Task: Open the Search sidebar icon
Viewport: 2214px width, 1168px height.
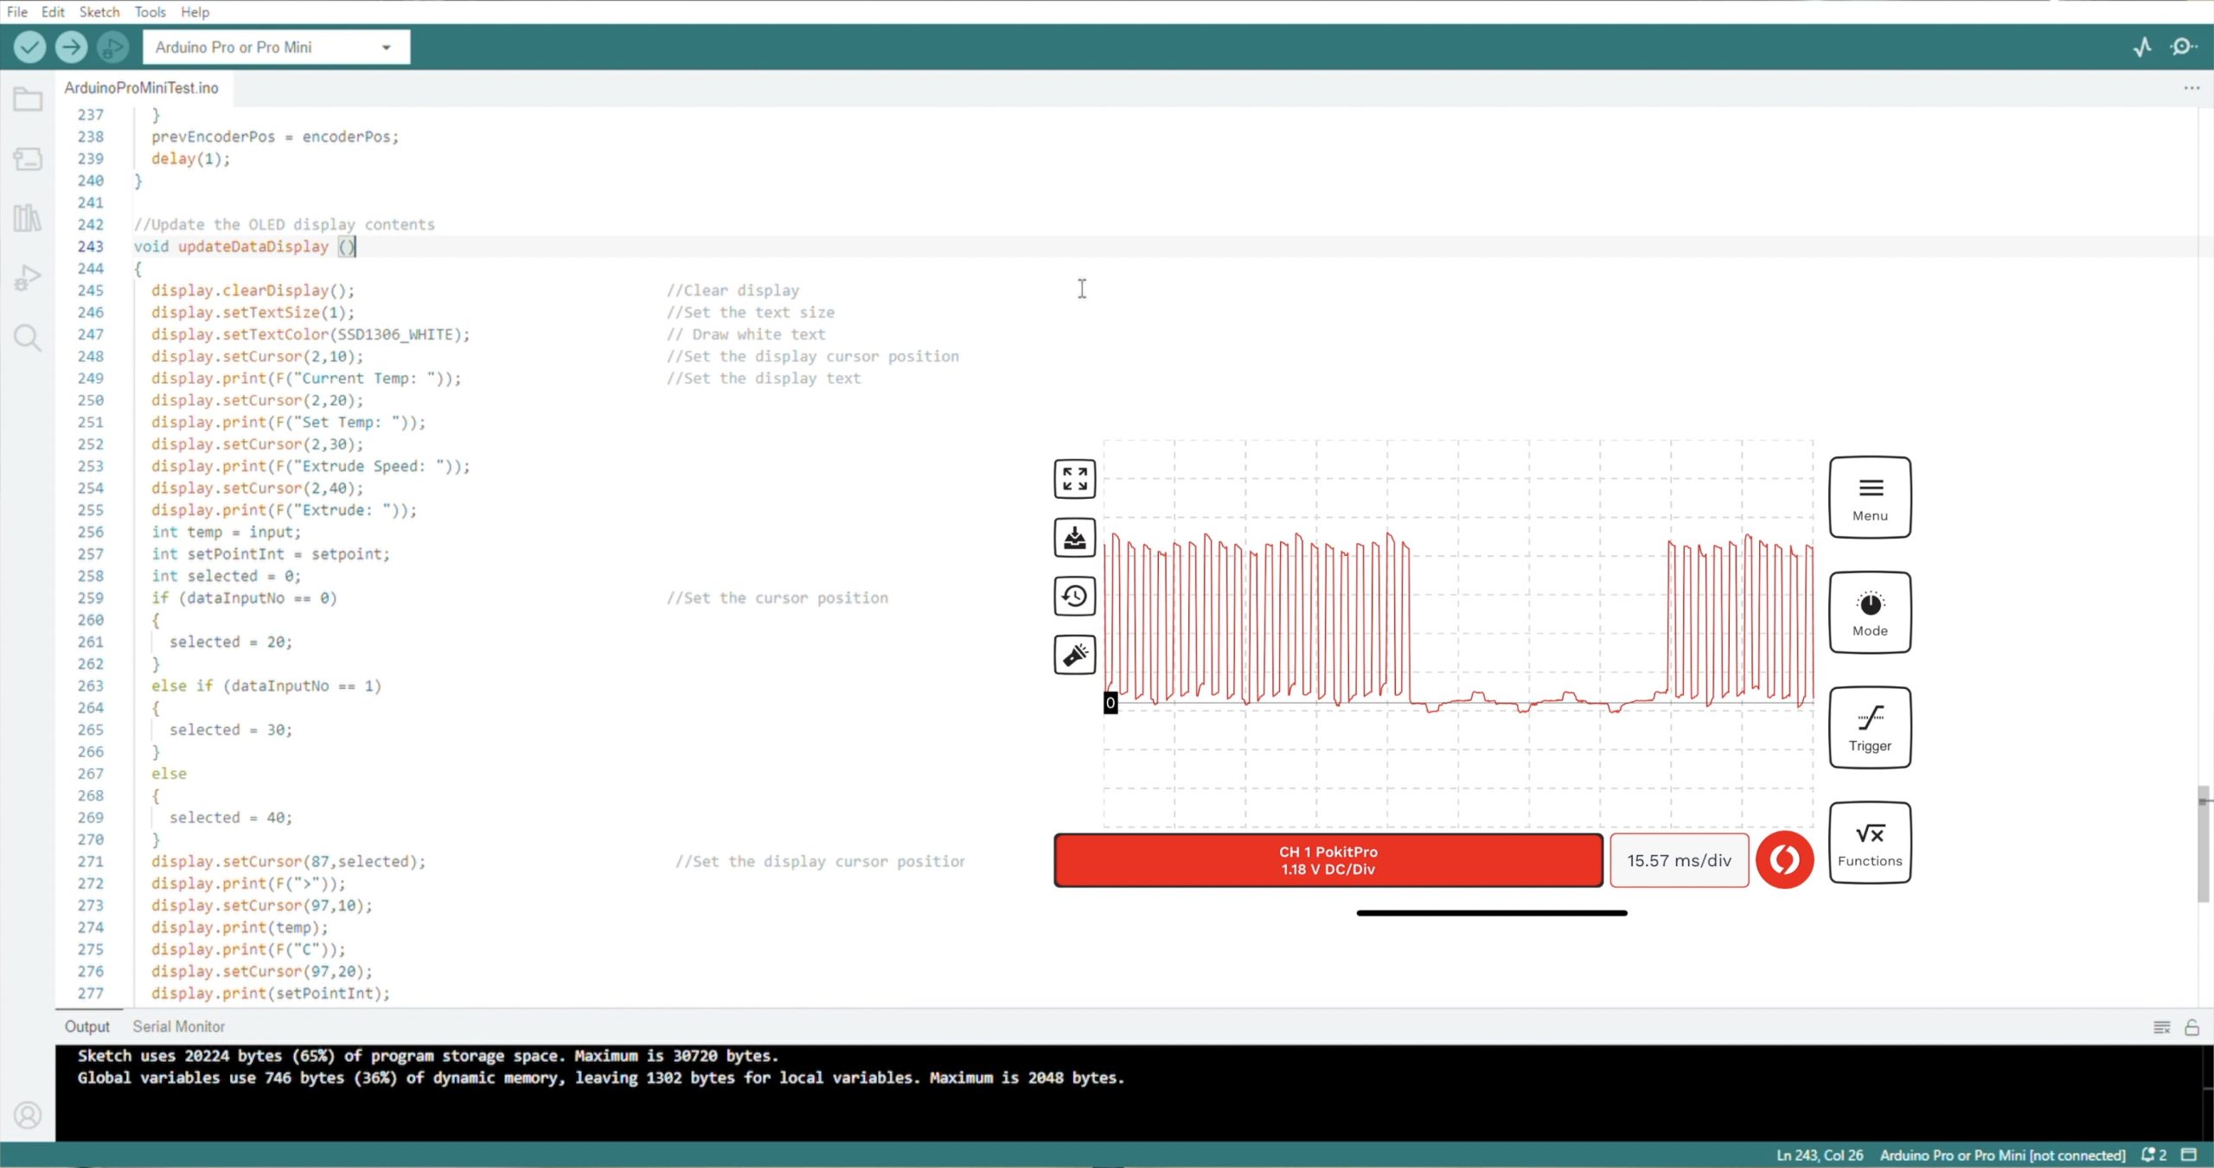Action: [28, 337]
